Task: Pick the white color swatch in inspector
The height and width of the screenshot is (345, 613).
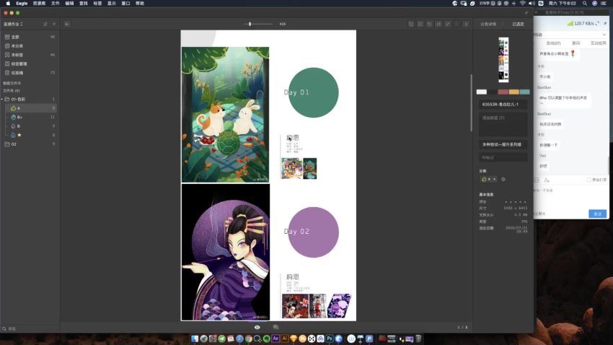Action: 482,92
